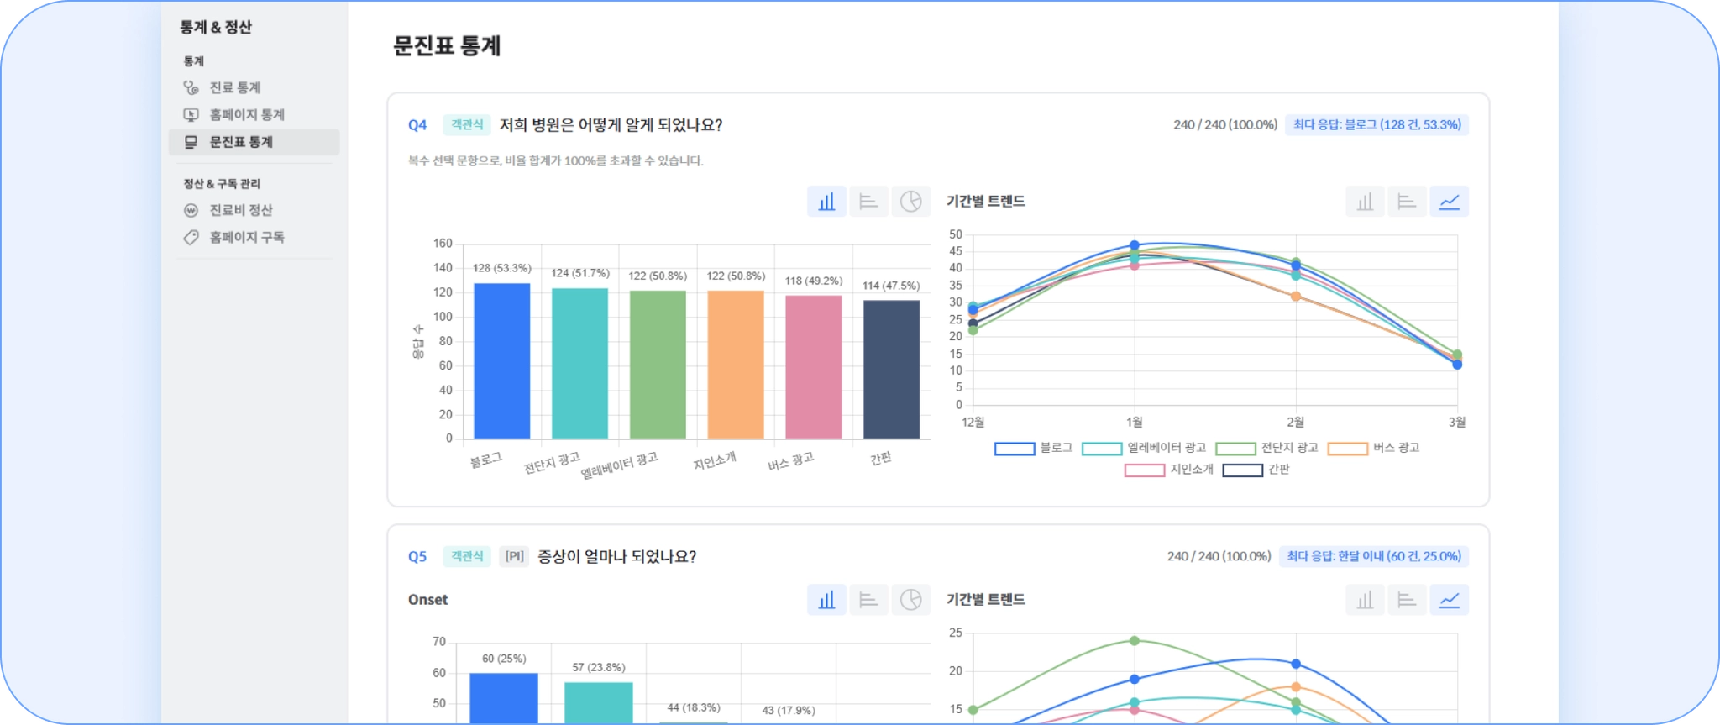Show Q5 기간별 트렌드 as vertical bar chart
This screenshot has width=1720, height=725.
click(1365, 600)
